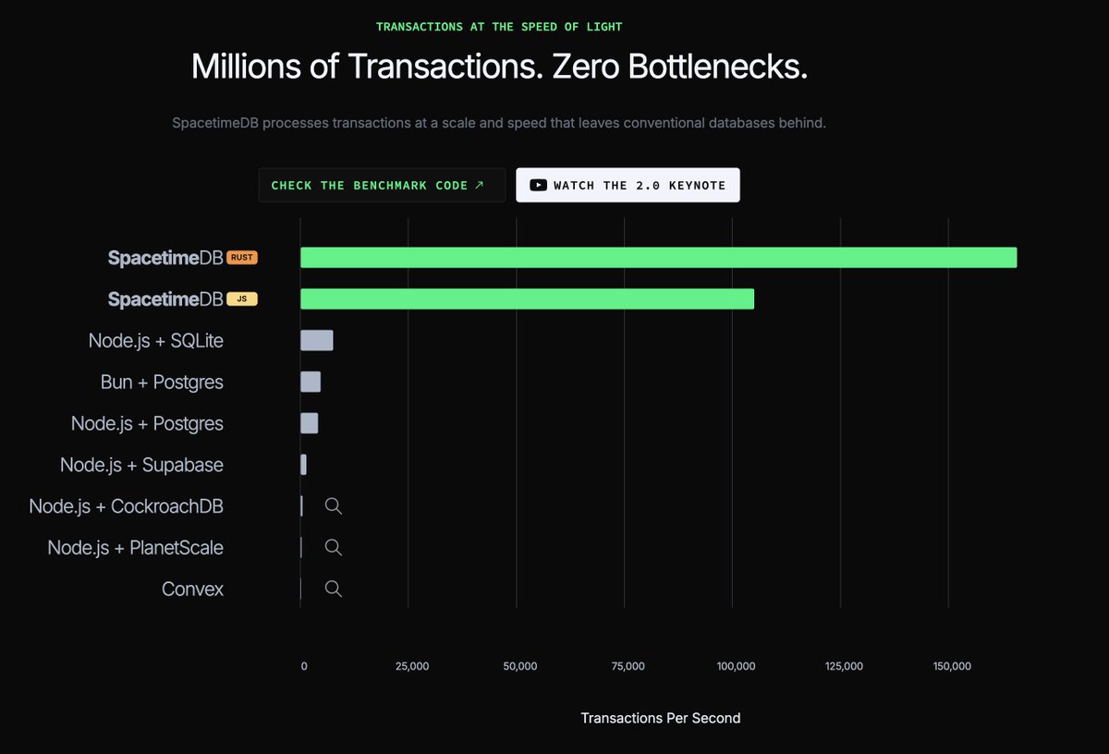Click the Node.js + SQLite label
Viewport: 1109px width, 754px height.
[156, 341]
